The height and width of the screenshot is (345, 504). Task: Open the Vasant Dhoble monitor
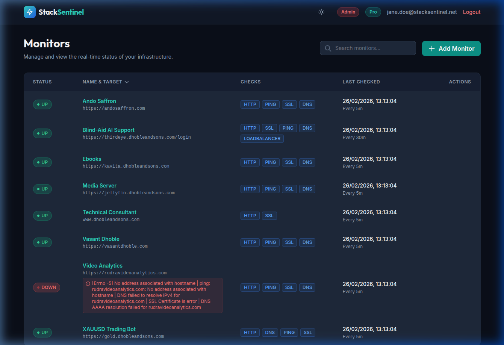[x=101, y=239]
